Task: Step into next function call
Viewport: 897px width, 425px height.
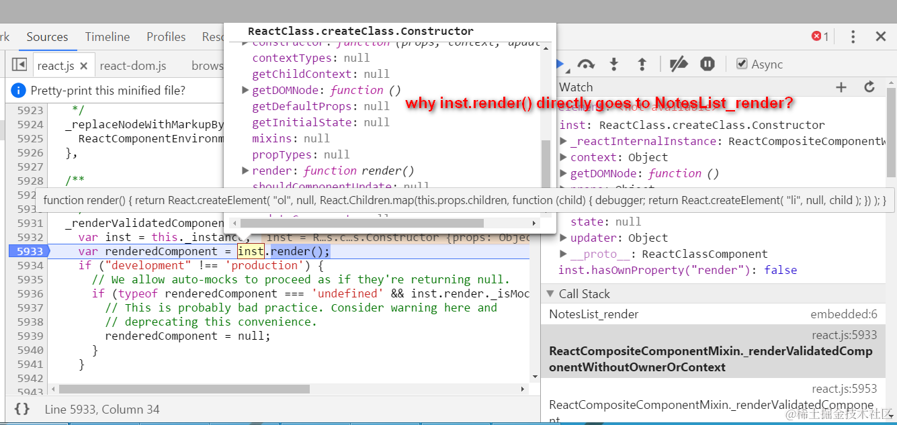Action: point(613,64)
